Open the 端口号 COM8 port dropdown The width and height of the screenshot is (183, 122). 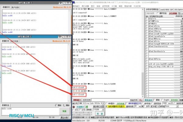[103, 103]
